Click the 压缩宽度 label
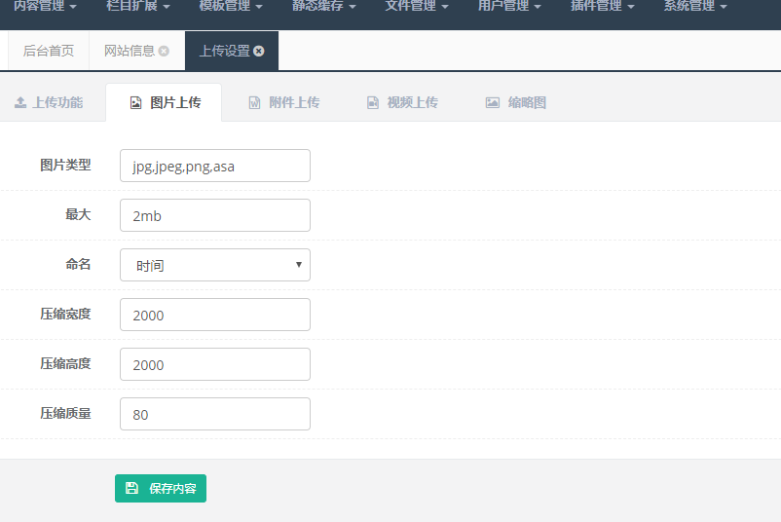 (66, 314)
